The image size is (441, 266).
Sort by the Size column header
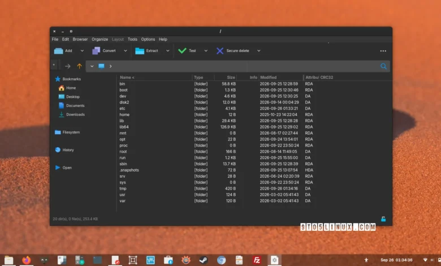(x=226, y=78)
